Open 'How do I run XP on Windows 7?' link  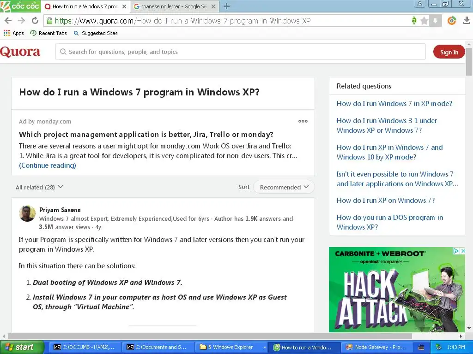point(386,201)
